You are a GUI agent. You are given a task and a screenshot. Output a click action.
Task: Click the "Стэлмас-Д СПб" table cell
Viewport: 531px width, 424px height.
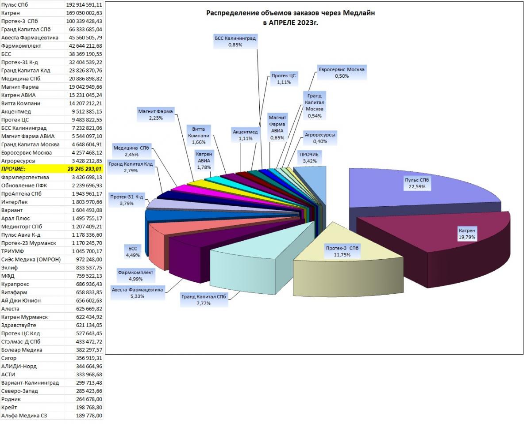pos(32,341)
